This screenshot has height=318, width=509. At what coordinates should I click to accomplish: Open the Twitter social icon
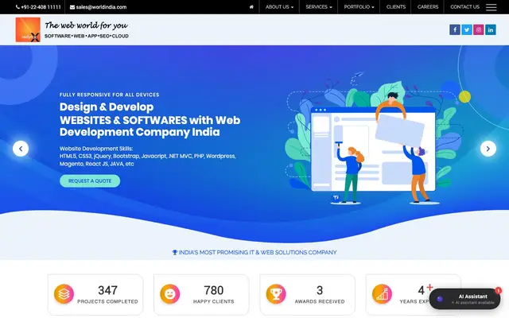click(467, 30)
